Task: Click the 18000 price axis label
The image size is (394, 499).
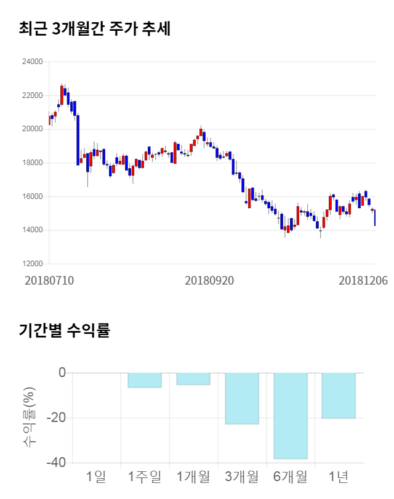Action: [33, 163]
